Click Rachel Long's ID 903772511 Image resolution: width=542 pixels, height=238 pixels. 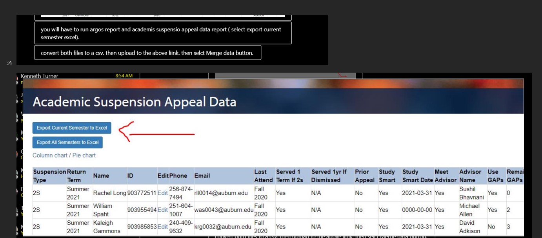pyautogui.click(x=142, y=193)
